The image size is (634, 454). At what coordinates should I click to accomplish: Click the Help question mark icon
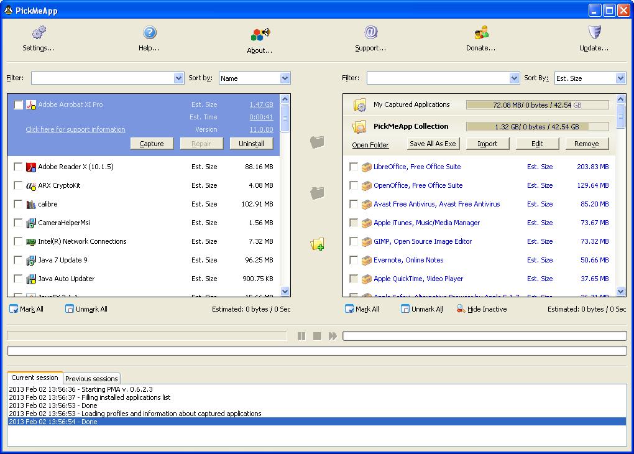click(149, 32)
